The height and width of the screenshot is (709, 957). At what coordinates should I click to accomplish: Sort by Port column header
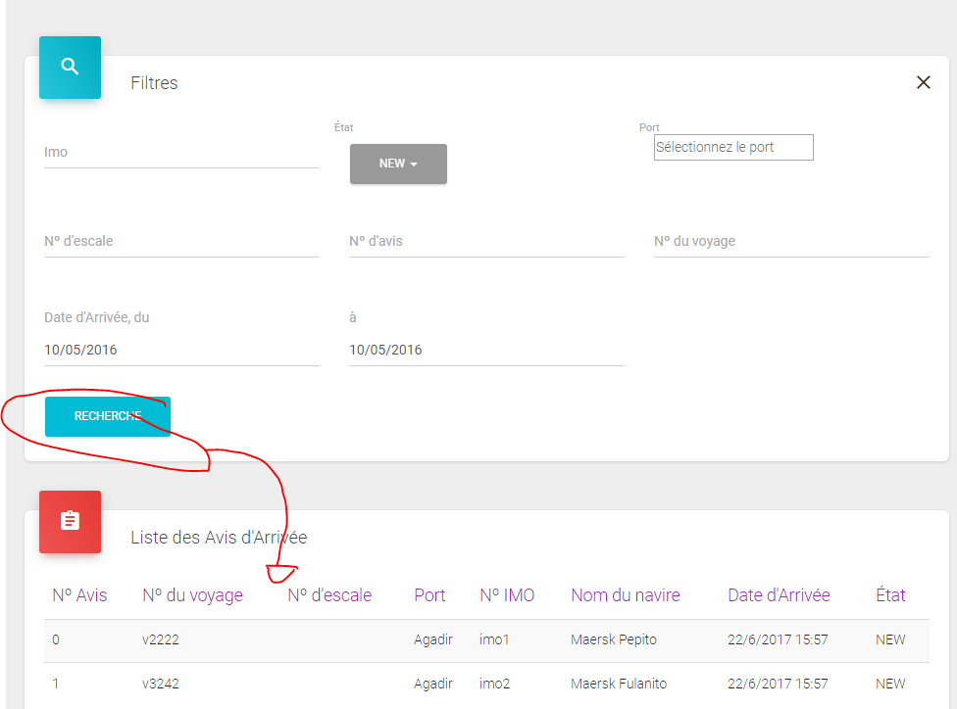[429, 595]
